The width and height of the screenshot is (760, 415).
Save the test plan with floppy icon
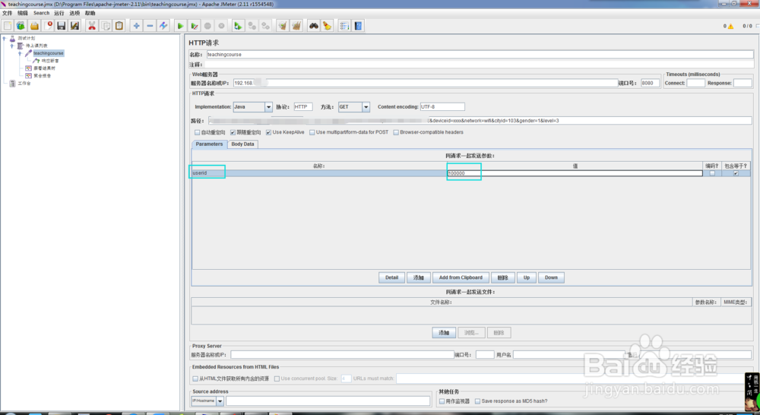pyautogui.click(x=61, y=26)
